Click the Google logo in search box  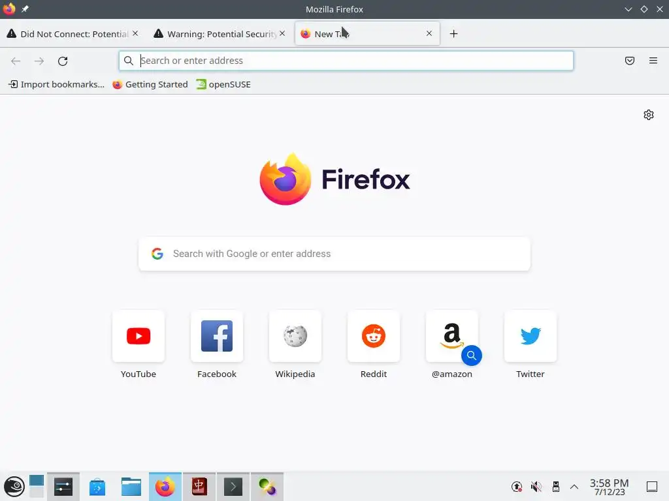[x=157, y=254]
